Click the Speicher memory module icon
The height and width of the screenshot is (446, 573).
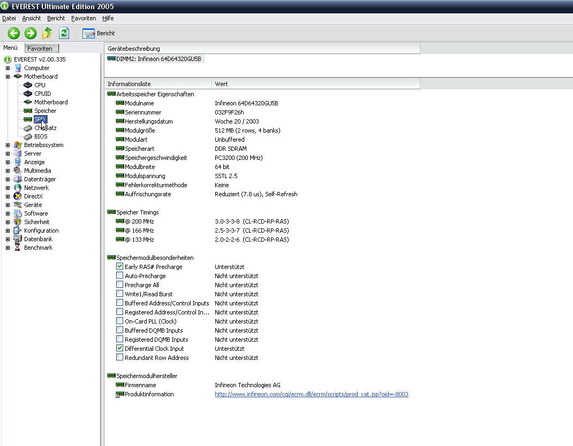(x=28, y=111)
